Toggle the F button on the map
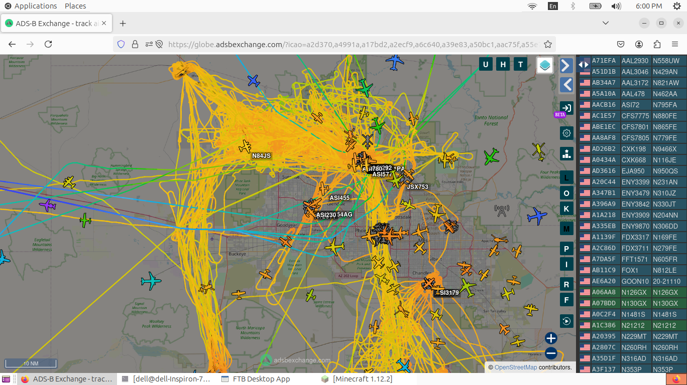This screenshot has height=385, width=687. [567, 300]
